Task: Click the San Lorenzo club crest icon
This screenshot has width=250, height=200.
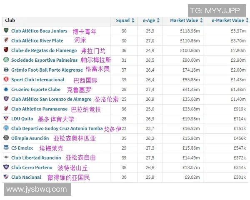Action: click(6, 99)
